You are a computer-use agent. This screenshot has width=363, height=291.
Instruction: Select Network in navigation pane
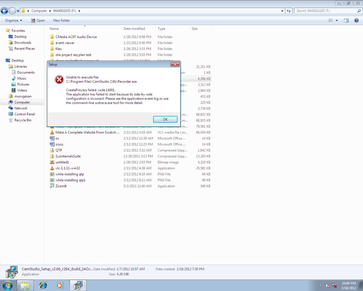click(21, 108)
